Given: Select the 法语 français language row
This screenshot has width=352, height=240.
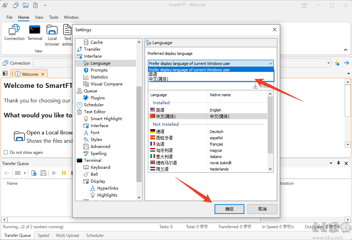Looking at the screenshot, I should (x=208, y=144).
